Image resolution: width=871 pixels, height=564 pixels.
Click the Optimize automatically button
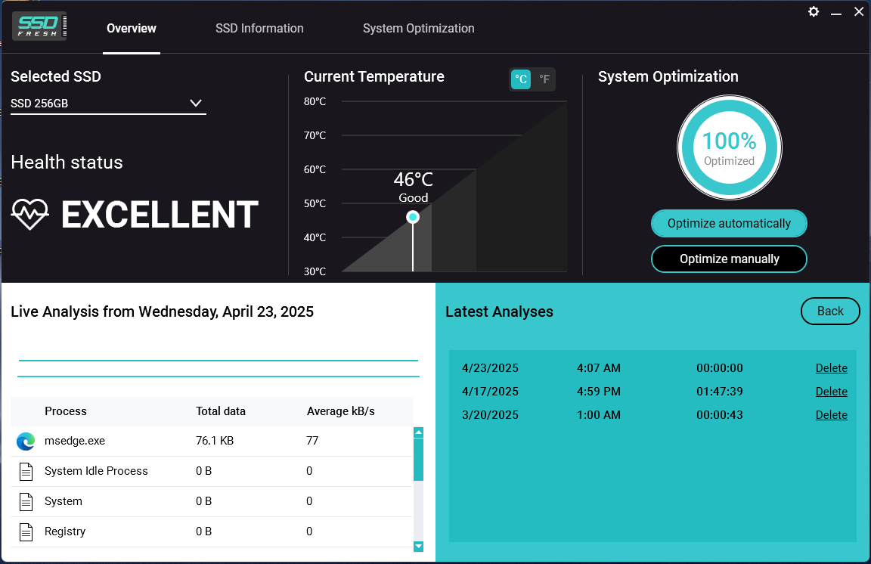click(x=729, y=223)
